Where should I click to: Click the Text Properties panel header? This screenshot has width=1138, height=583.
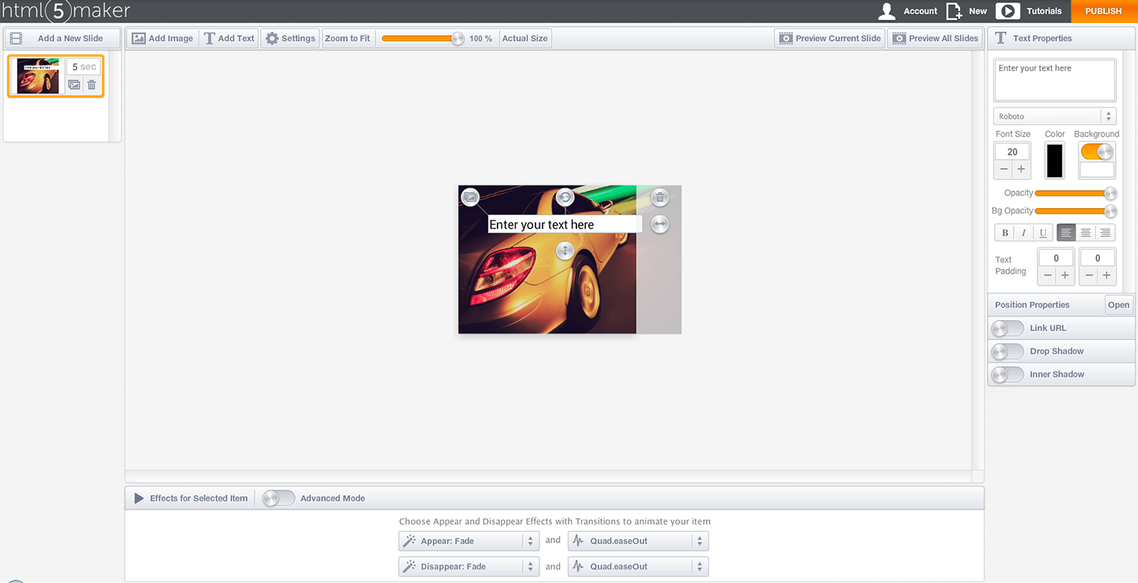click(1061, 38)
